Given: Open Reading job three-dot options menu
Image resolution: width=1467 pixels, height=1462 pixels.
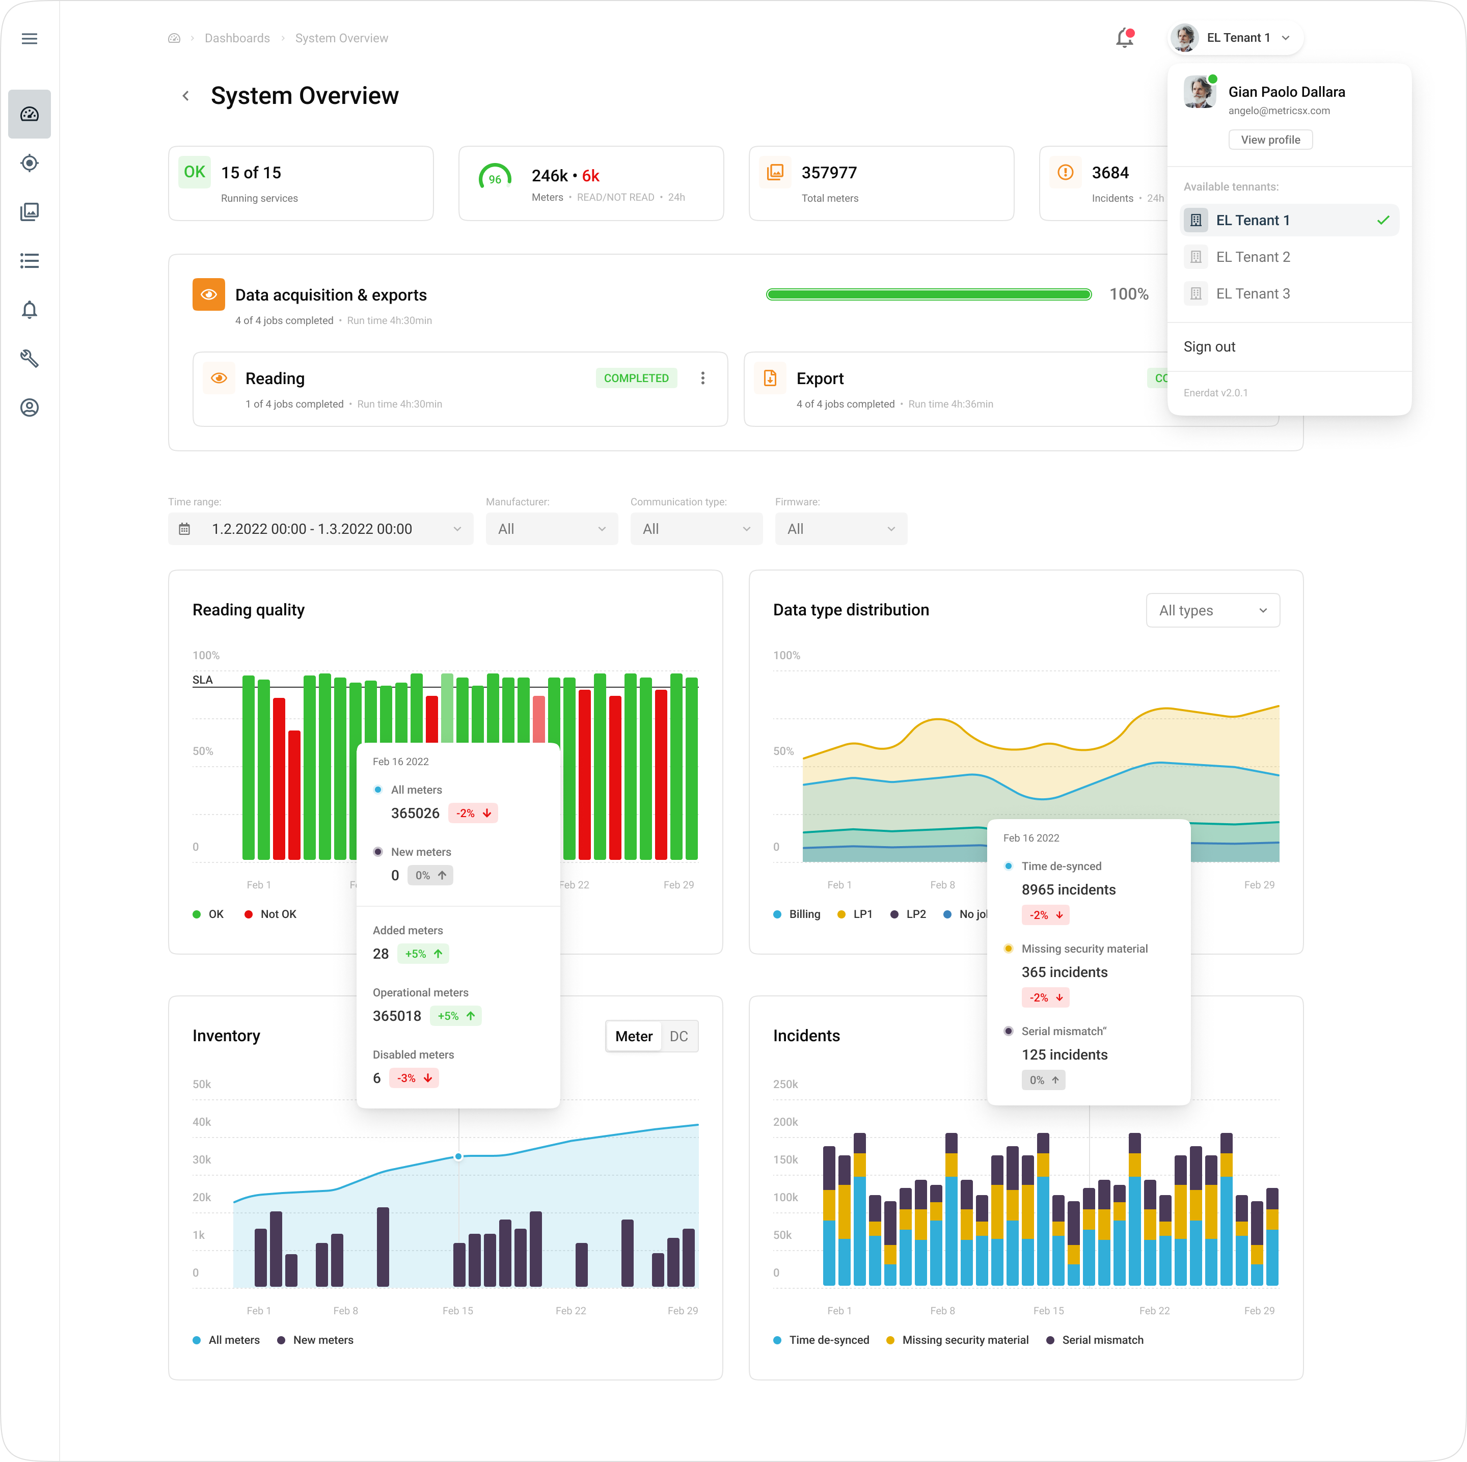Looking at the screenshot, I should click(x=702, y=378).
